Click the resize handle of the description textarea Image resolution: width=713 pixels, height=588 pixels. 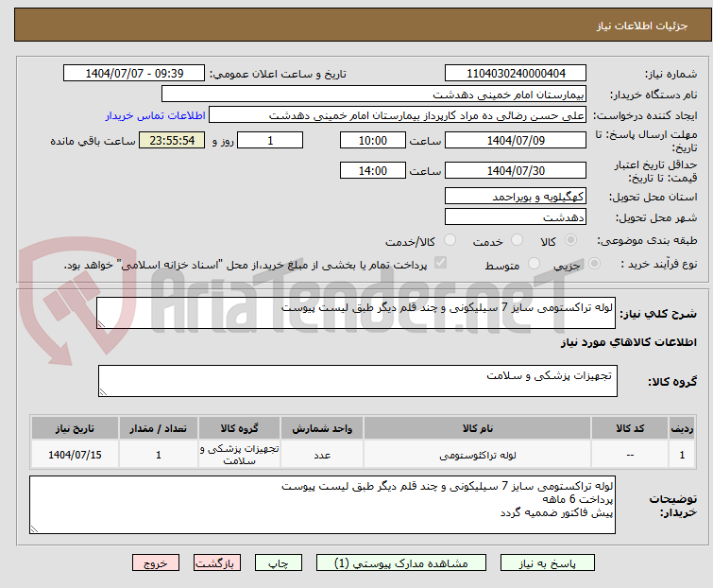(x=101, y=324)
